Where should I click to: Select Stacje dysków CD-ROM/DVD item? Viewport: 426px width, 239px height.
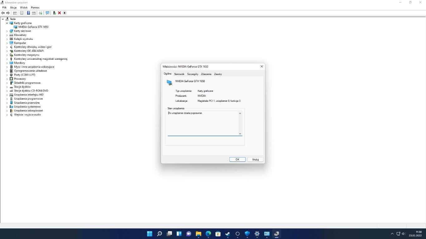click(31, 91)
